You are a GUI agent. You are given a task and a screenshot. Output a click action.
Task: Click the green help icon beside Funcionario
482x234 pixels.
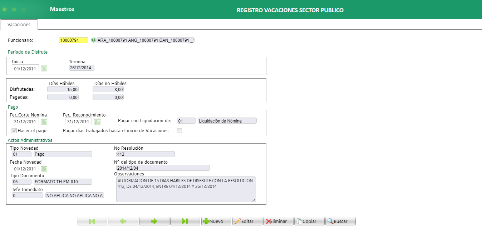[93, 40]
